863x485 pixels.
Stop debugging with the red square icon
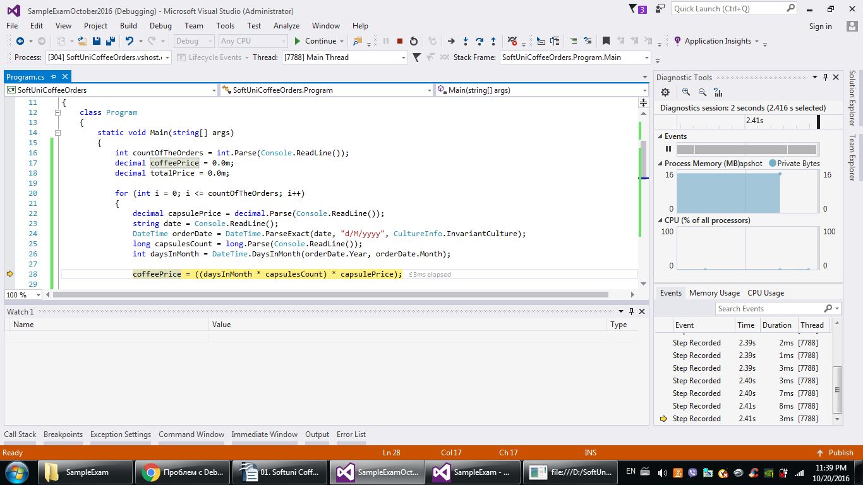point(400,41)
